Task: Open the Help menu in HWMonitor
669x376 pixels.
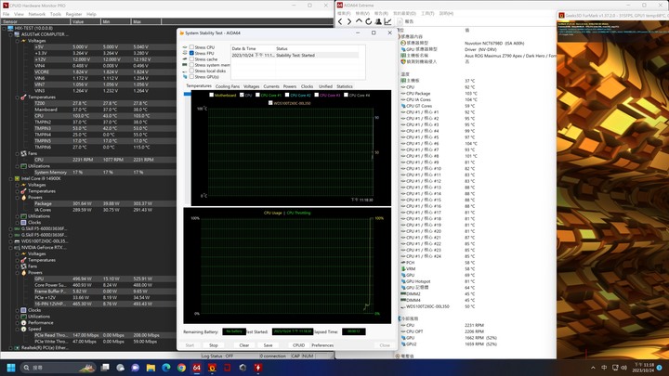Action: pos(91,14)
